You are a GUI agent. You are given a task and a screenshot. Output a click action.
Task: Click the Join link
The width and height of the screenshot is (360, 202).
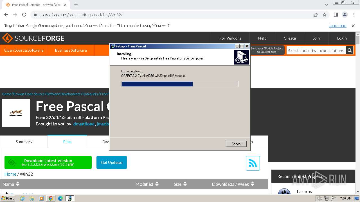click(x=316, y=38)
